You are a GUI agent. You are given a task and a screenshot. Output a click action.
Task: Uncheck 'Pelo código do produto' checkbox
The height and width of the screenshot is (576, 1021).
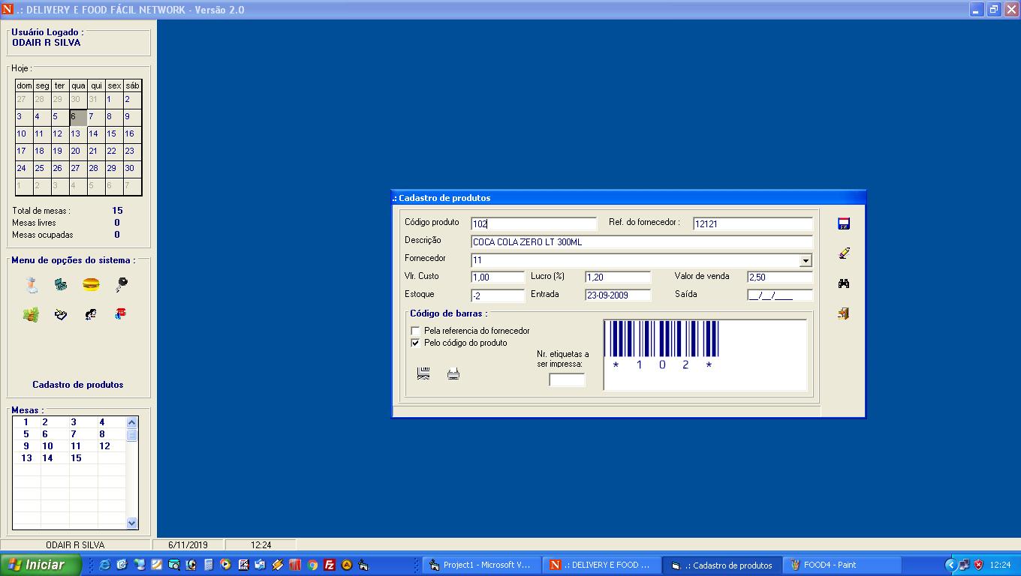(x=415, y=343)
